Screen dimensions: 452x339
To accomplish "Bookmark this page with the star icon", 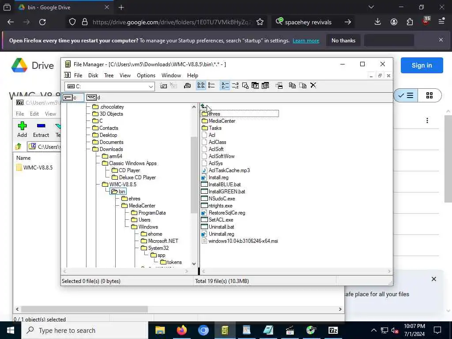I will pyautogui.click(x=260, y=22).
